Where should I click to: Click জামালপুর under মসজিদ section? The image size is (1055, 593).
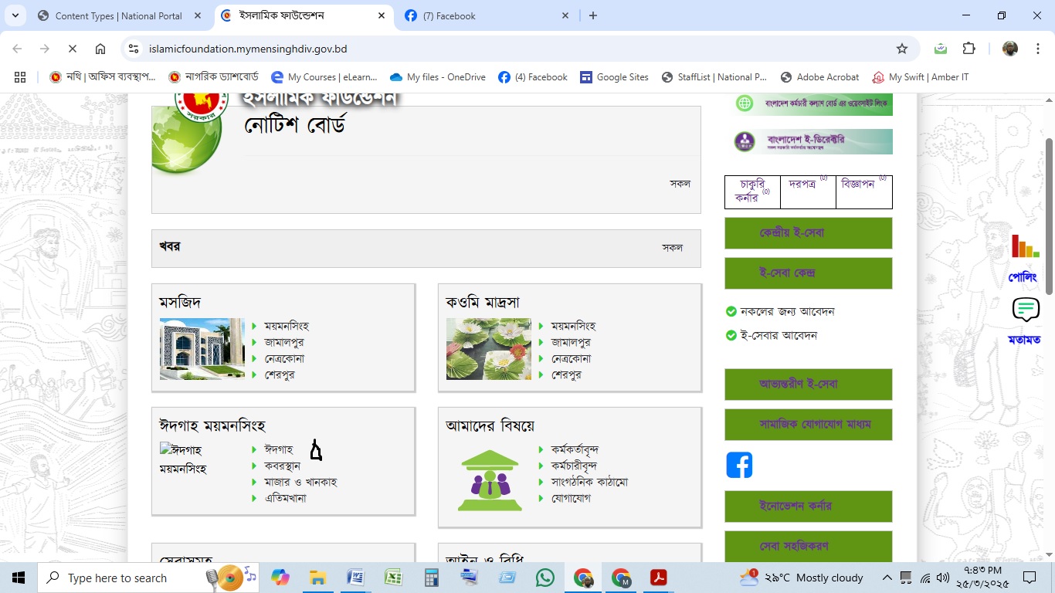[283, 342]
